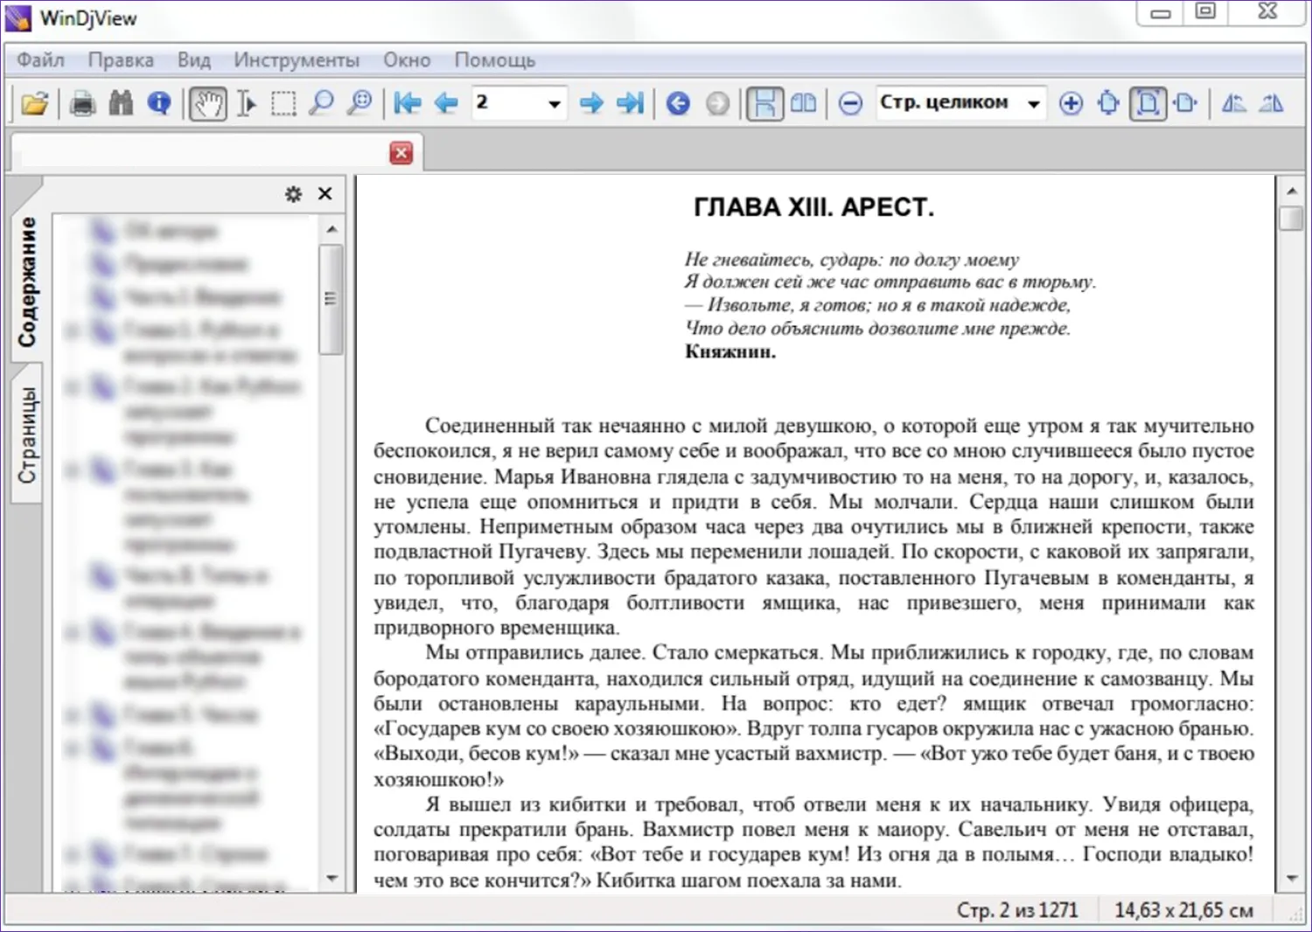This screenshot has height=932, width=1312.
Task: Toggle single page layout mode
Action: coord(764,104)
